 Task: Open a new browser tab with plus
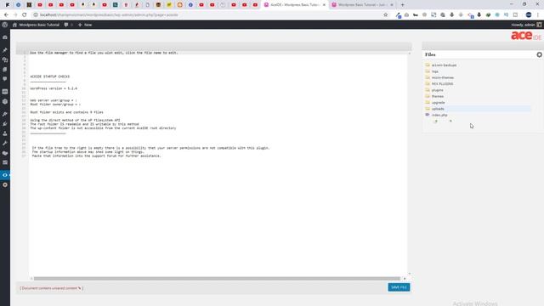pos(402,5)
